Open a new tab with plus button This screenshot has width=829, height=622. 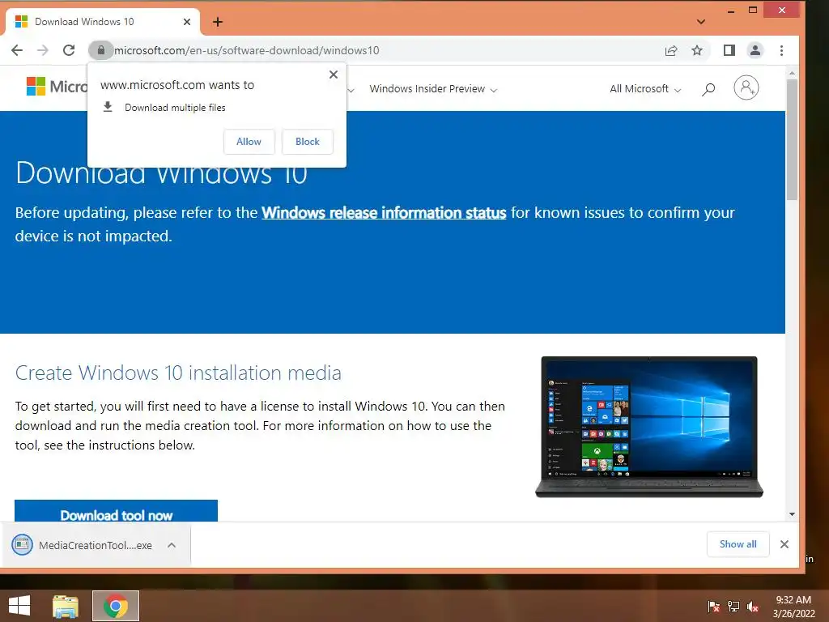[217, 22]
